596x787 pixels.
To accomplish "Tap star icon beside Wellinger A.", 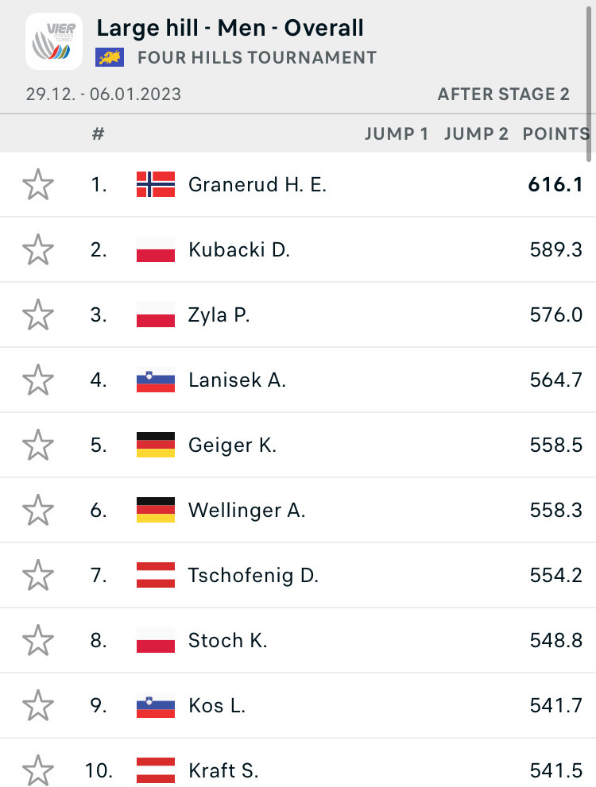I will (38, 510).
